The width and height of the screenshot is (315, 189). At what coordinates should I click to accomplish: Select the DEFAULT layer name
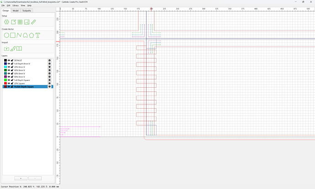click(18, 60)
